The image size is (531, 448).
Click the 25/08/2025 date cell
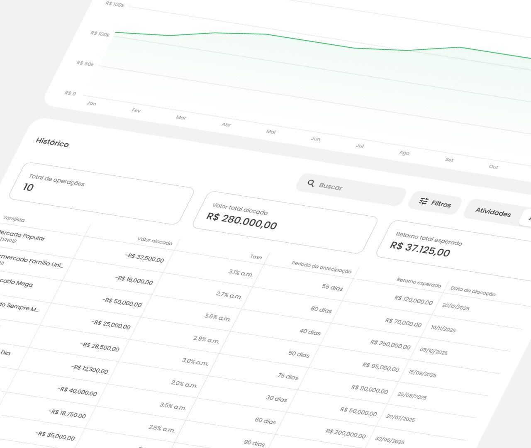pos(412,395)
